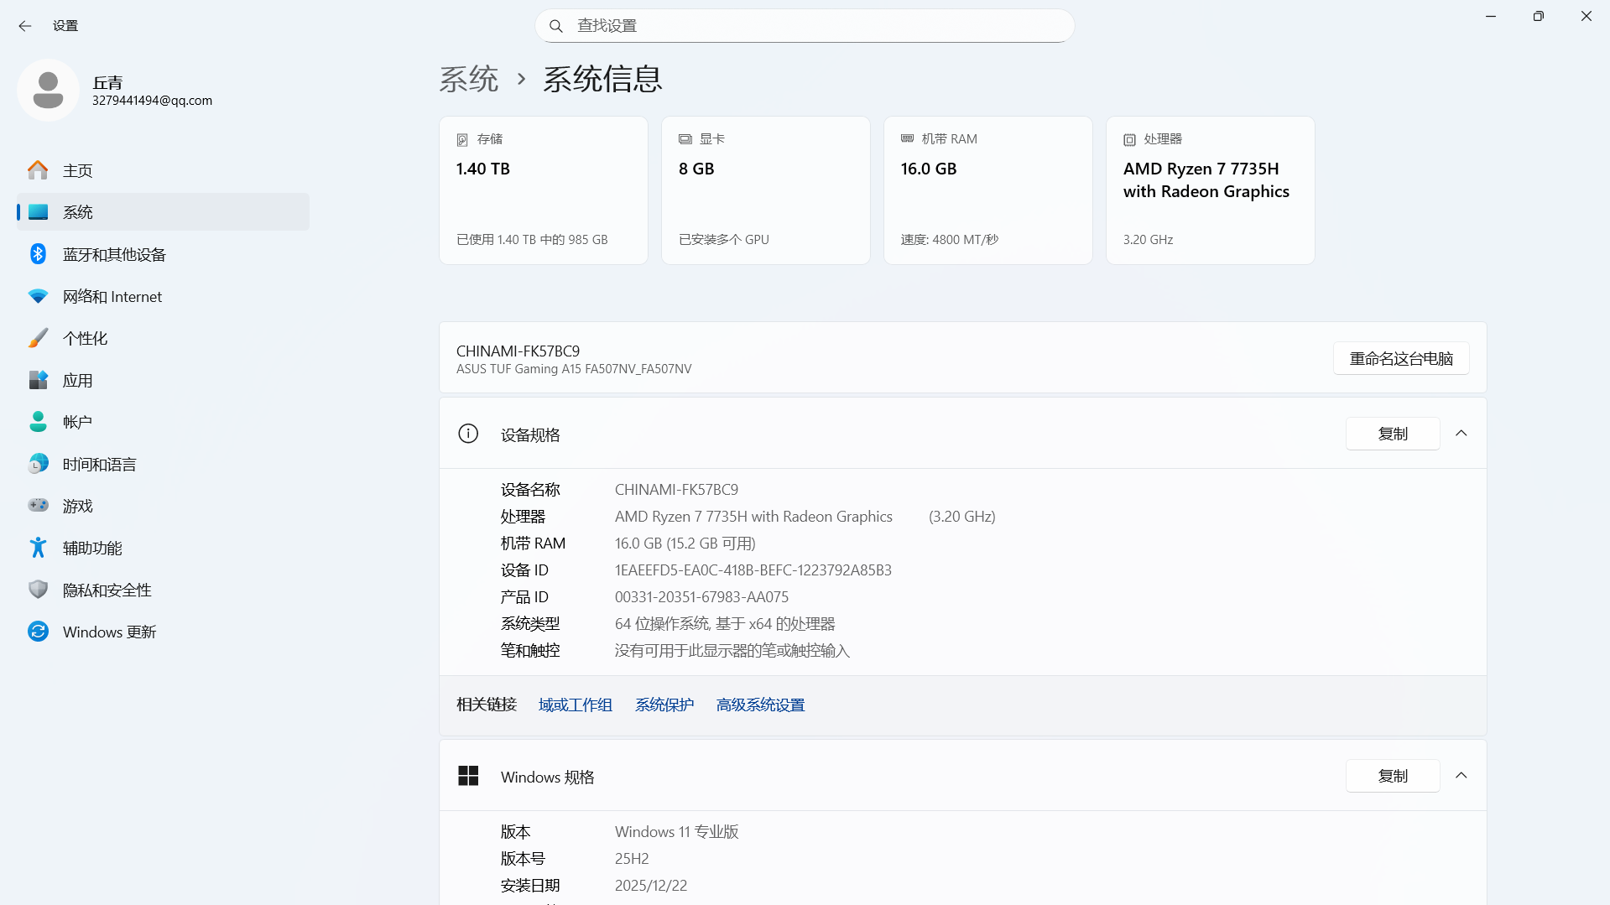Open the 高级系统设置 link
This screenshot has width=1610, height=905.
point(760,705)
